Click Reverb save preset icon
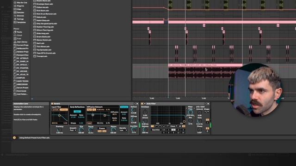Viewport: 296px width, 166px height. coord(137,104)
